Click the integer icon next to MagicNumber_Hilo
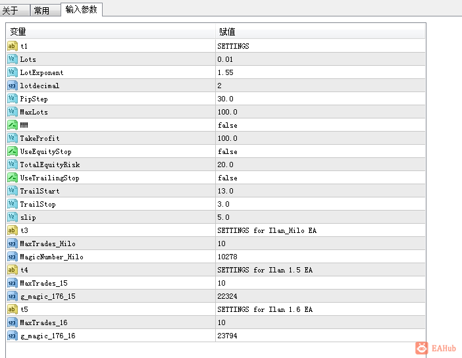Viewport: 462px width, 358px height. (x=12, y=257)
